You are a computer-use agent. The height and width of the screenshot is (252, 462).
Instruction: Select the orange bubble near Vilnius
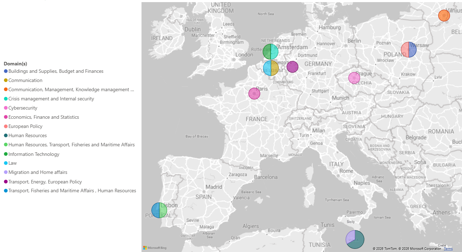444,16
